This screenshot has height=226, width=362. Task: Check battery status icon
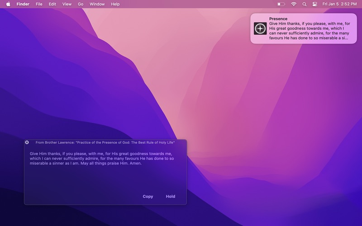pos(281,4)
